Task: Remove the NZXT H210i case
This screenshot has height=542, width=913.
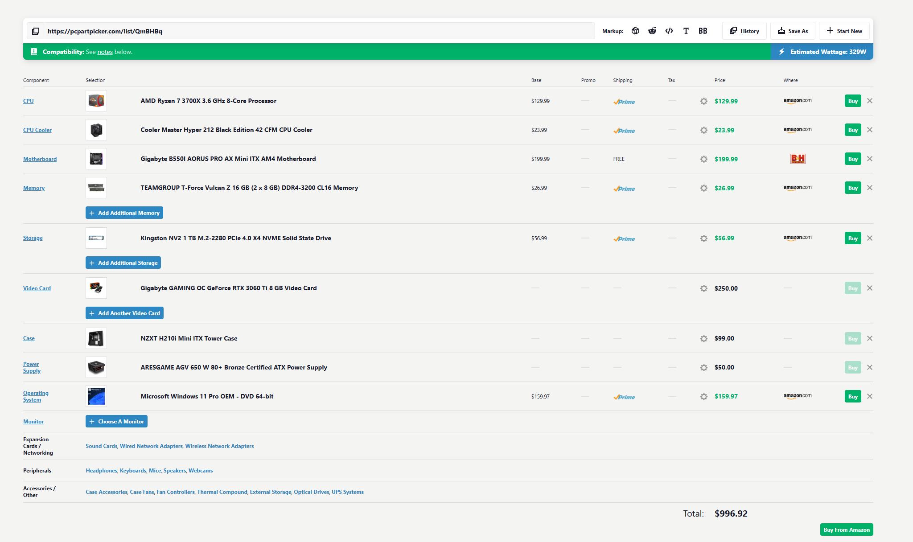Action: (870, 338)
